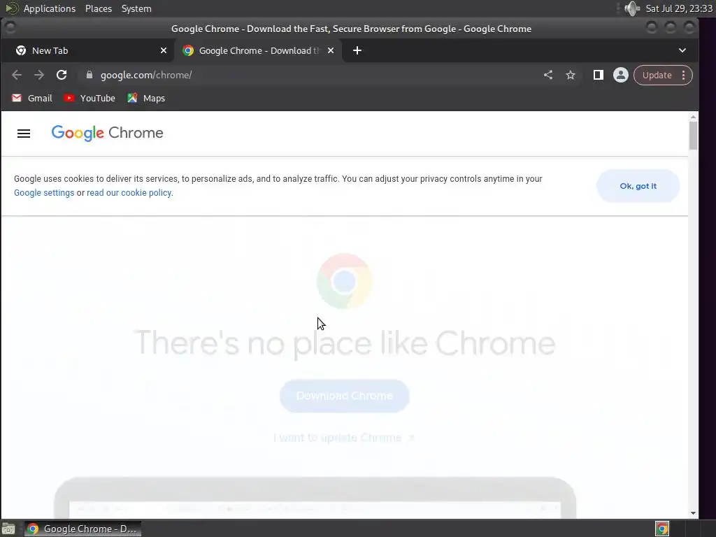Click the Download Chrome button
This screenshot has width=716, height=537.
(344, 396)
